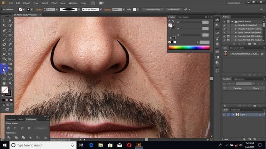The width and height of the screenshot is (266, 149).
Task: Activate the Type tool
Action: point(10,30)
